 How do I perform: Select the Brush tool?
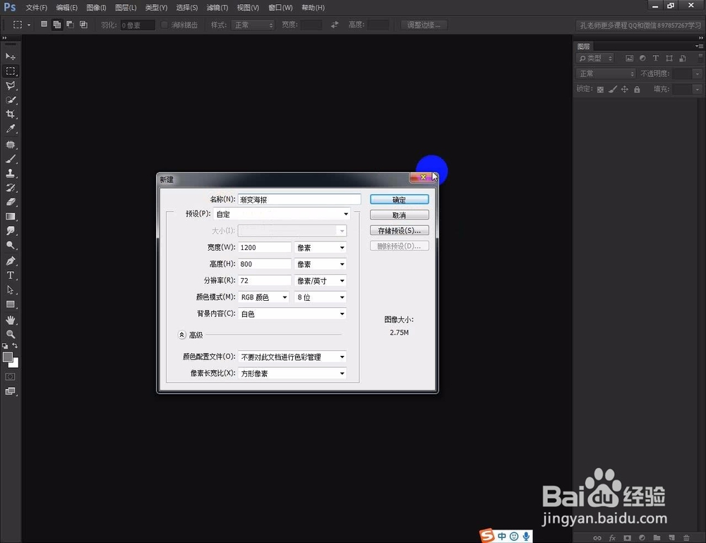[11, 159]
